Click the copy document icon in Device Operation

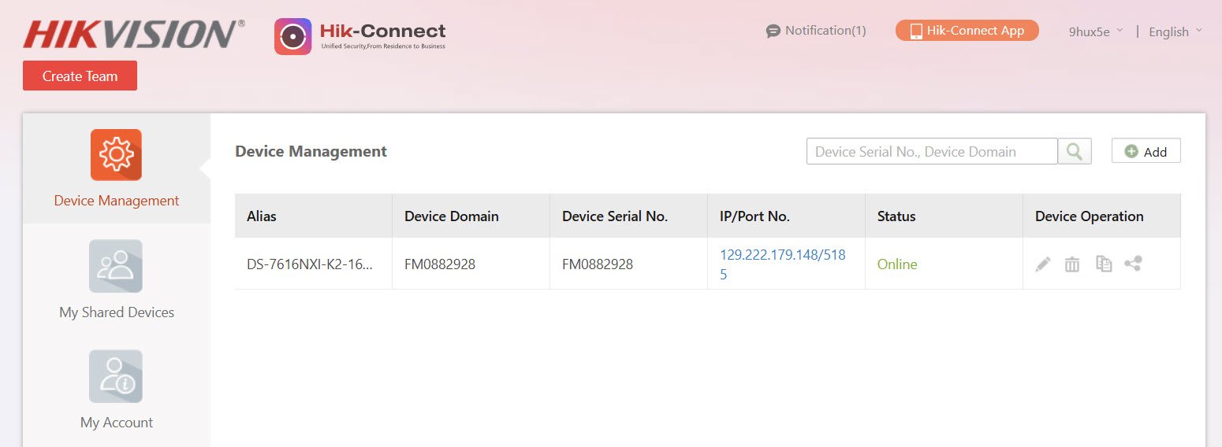[x=1104, y=264]
